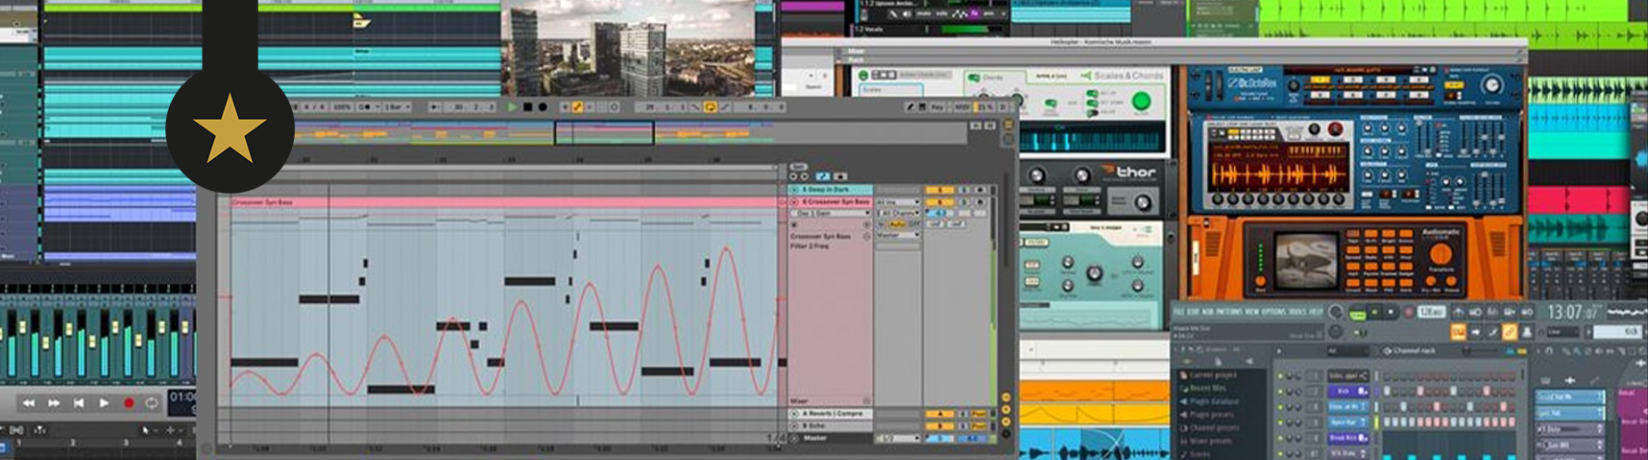This screenshot has width=1648, height=460.
Task: Solo the 5 Deep in Dark track
Action: [x=963, y=190]
